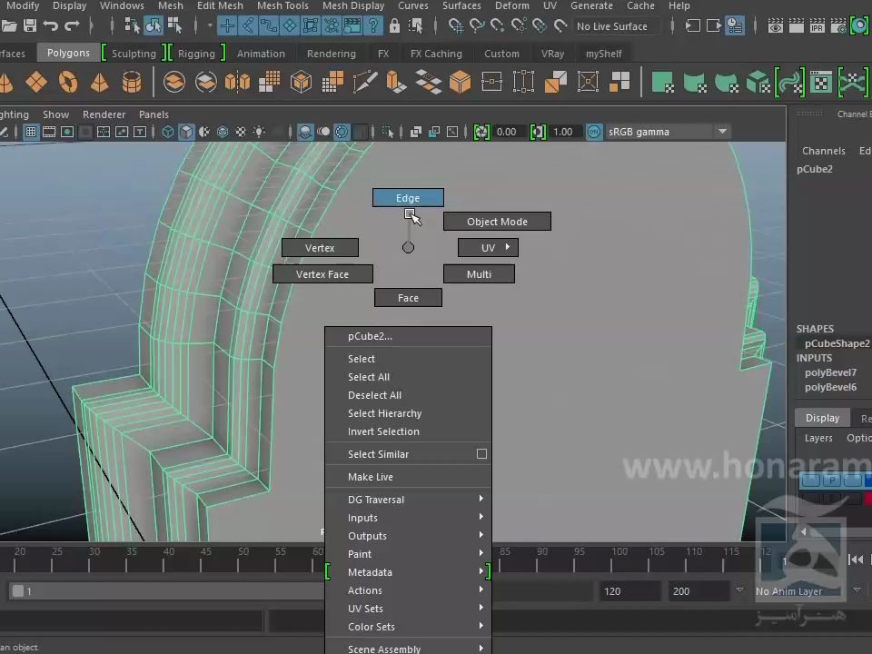
Task: Undo the last action with the undo arrow
Action: pyautogui.click(x=51, y=25)
